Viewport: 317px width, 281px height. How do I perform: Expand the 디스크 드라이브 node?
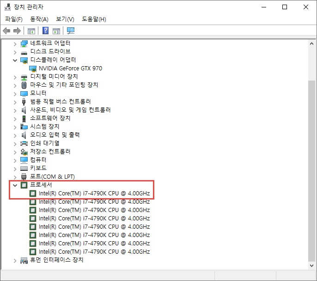click(15, 52)
